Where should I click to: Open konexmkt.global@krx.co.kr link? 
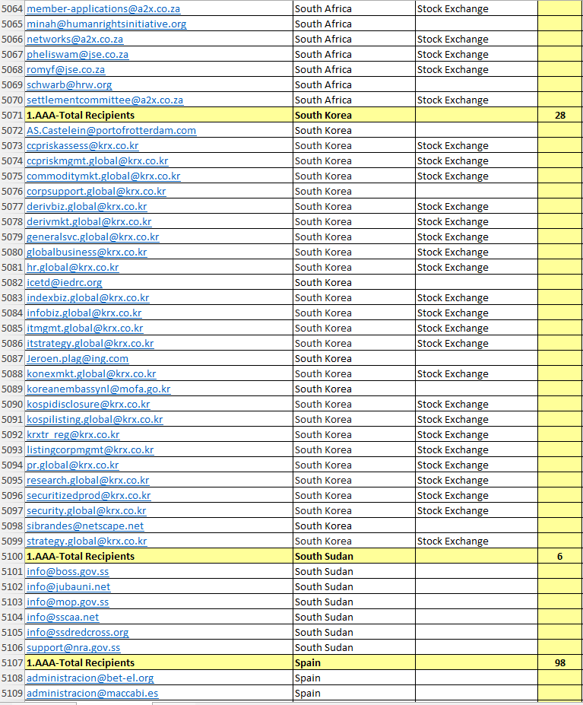(x=91, y=374)
